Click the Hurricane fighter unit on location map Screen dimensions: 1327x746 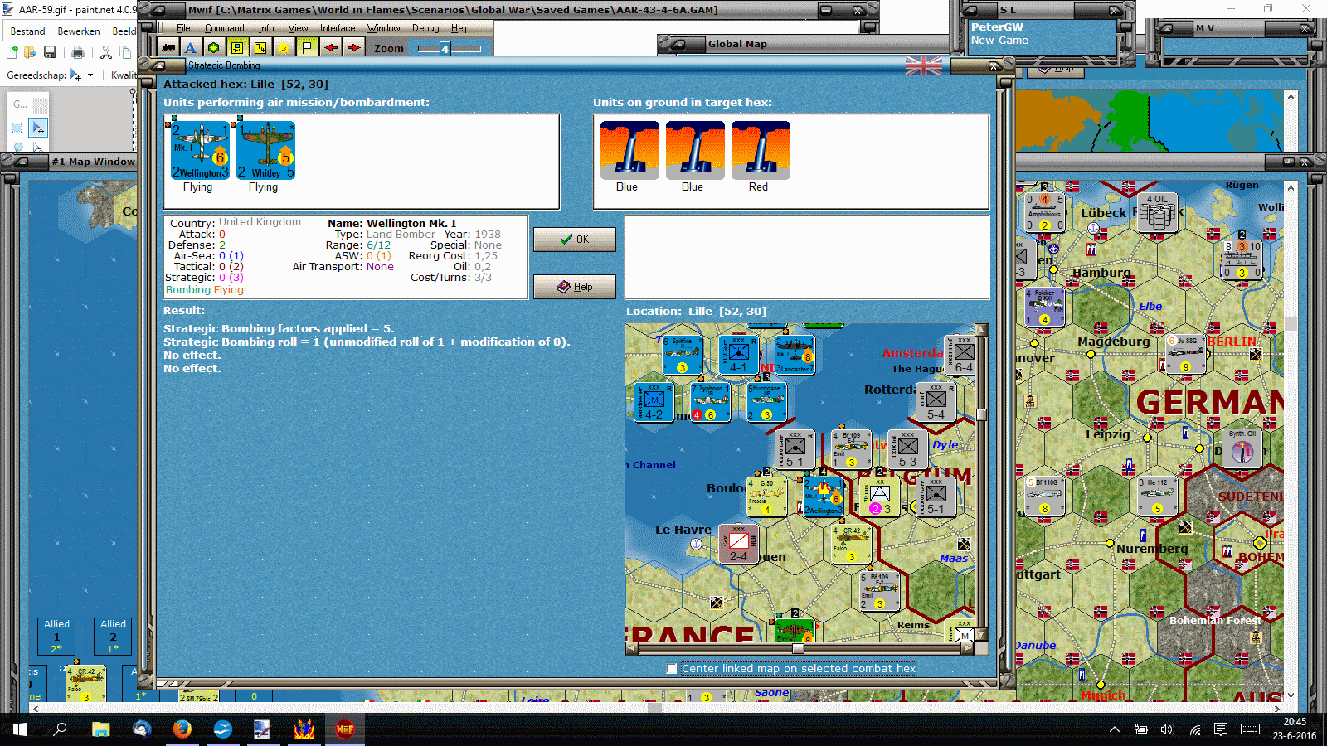coord(766,402)
